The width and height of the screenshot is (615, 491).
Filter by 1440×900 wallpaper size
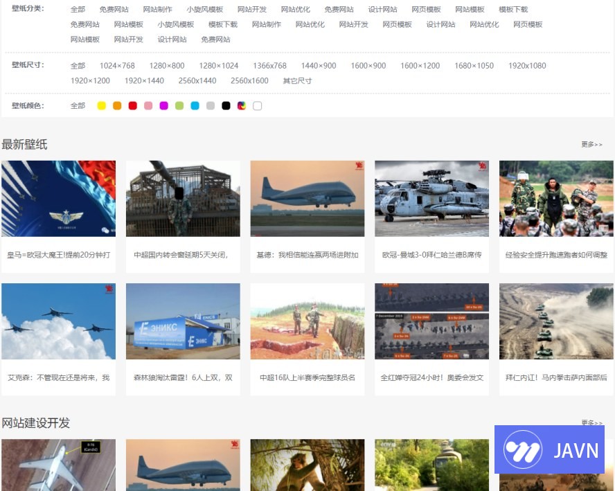coord(319,66)
